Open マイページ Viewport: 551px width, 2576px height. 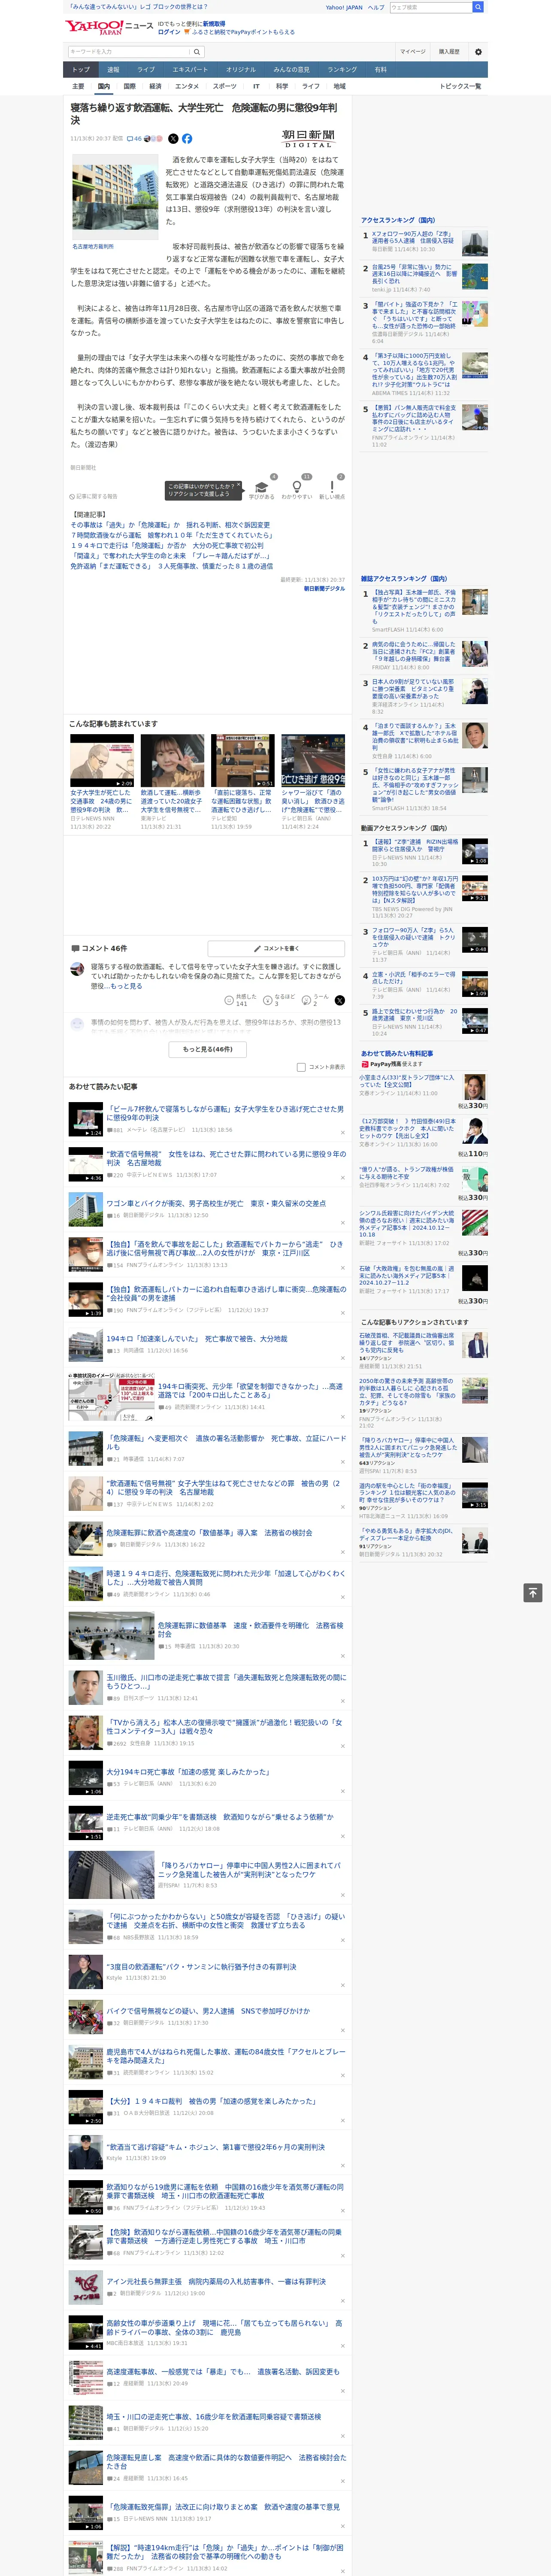point(413,51)
